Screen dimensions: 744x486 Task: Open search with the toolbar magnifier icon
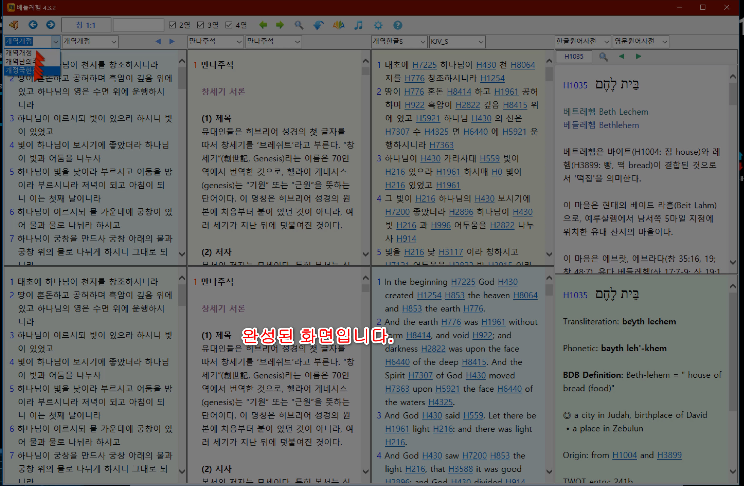tap(299, 25)
